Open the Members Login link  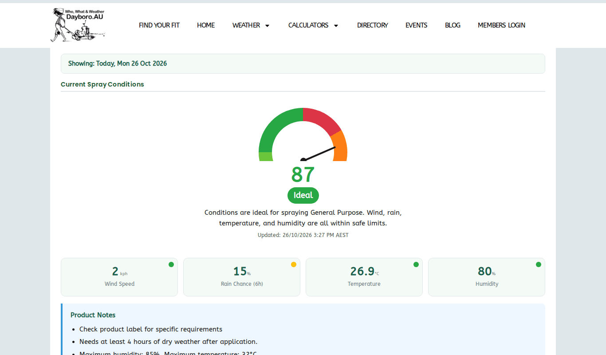(501, 25)
